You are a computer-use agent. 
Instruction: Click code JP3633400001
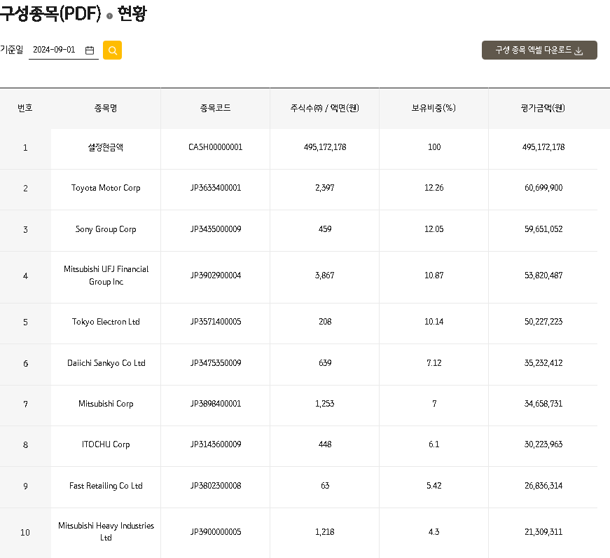(216, 188)
